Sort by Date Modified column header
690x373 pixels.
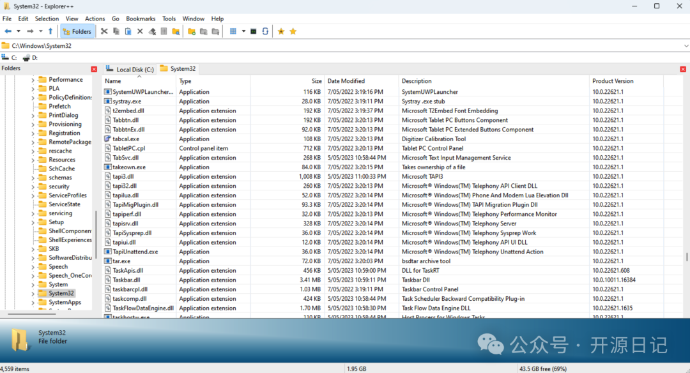361,81
